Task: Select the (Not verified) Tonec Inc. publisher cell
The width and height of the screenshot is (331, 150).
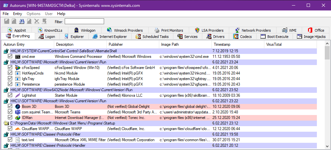Action: point(126,118)
